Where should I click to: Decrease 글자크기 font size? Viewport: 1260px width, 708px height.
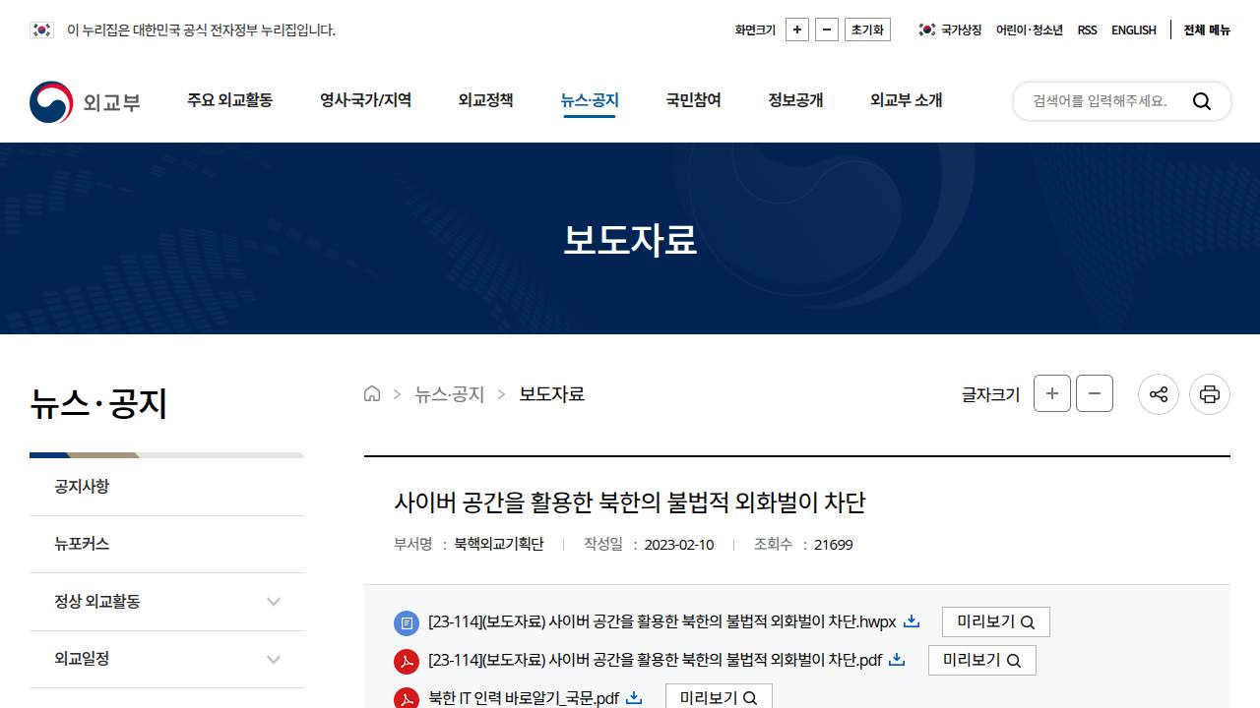[x=1095, y=393]
